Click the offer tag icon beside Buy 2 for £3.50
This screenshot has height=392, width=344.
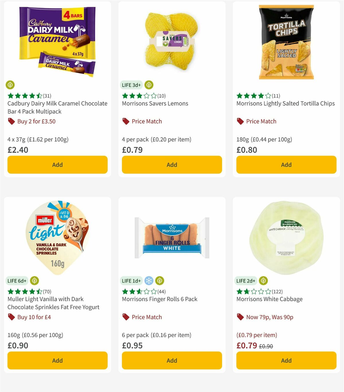11,121
